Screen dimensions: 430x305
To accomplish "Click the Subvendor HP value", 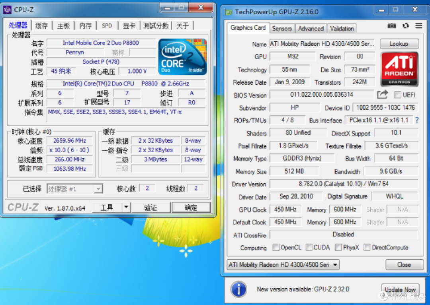I will (295, 107).
